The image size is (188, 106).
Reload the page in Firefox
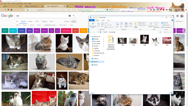click(x=8, y=10)
